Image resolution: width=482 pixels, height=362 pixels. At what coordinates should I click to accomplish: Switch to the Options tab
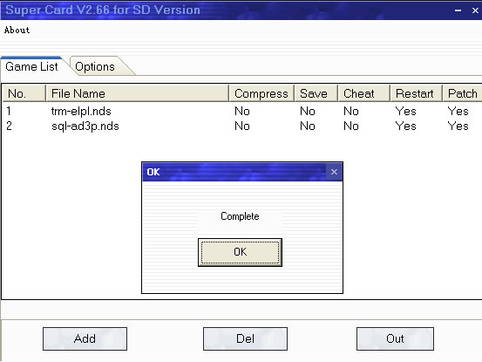pyautogui.click(x=95, y=67)
